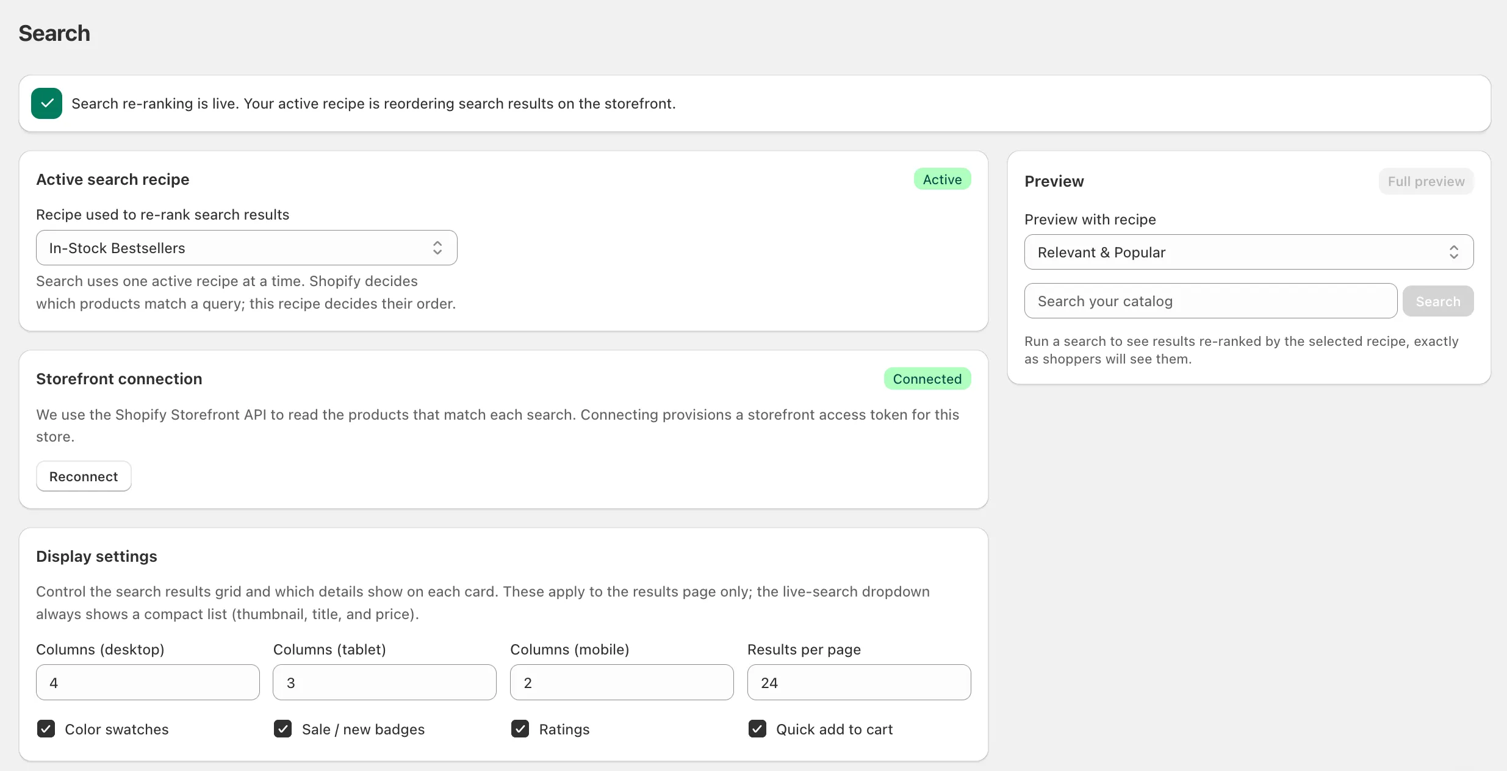The height and width of the screenshot is (771, 1507).
Task: Click the Search page heading
Action: [x=54, y=33]
